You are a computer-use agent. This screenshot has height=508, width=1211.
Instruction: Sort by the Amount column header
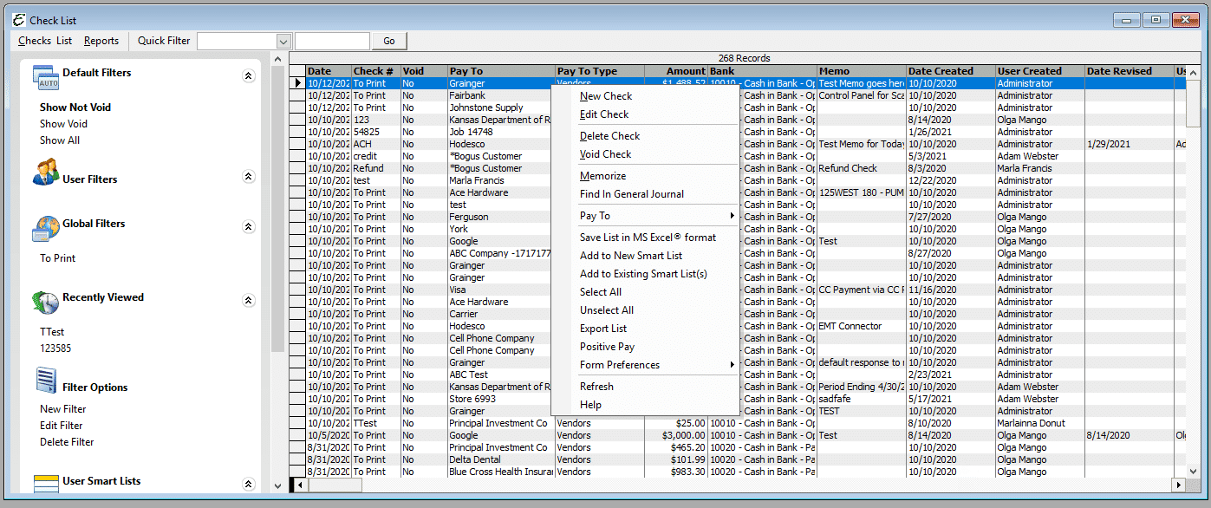[x=676, y=71]
